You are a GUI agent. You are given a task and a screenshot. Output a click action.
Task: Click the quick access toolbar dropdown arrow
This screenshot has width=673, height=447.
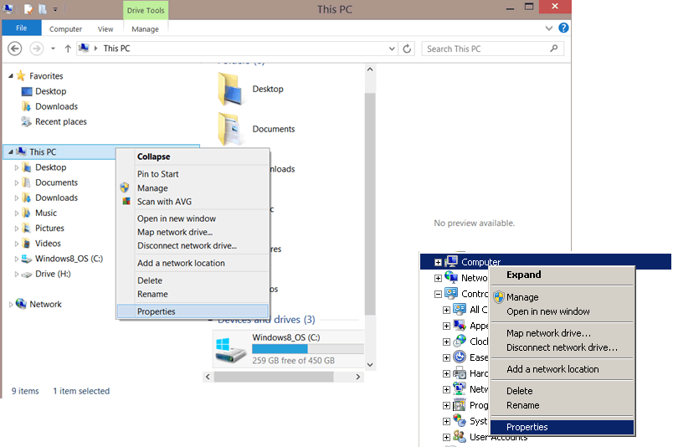55,9
